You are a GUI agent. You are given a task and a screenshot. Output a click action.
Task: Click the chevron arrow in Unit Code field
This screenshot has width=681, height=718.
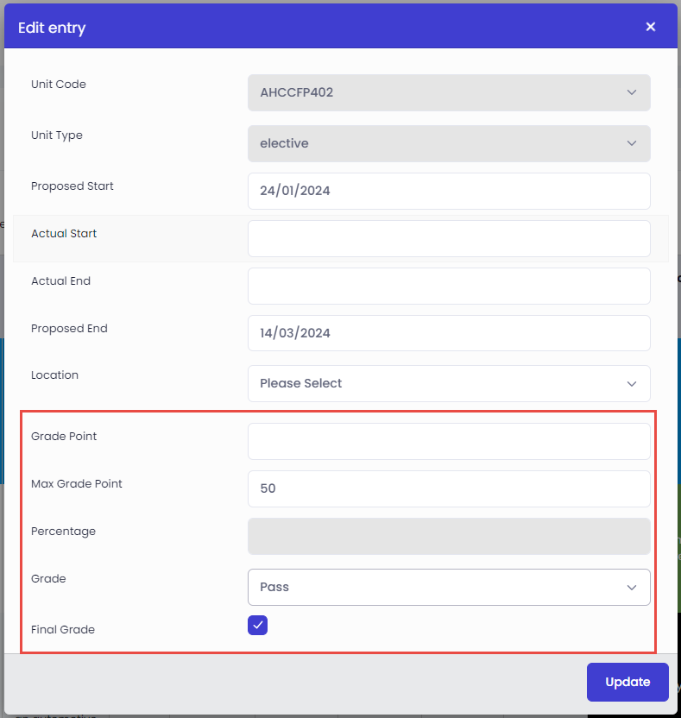632,92
